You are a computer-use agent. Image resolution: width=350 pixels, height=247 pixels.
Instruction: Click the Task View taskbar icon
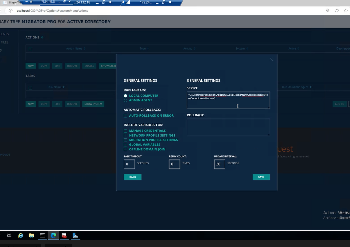tap(9, 235)
